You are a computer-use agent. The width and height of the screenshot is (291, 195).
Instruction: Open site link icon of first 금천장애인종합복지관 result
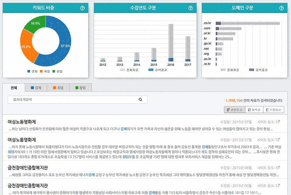point(278,168)
